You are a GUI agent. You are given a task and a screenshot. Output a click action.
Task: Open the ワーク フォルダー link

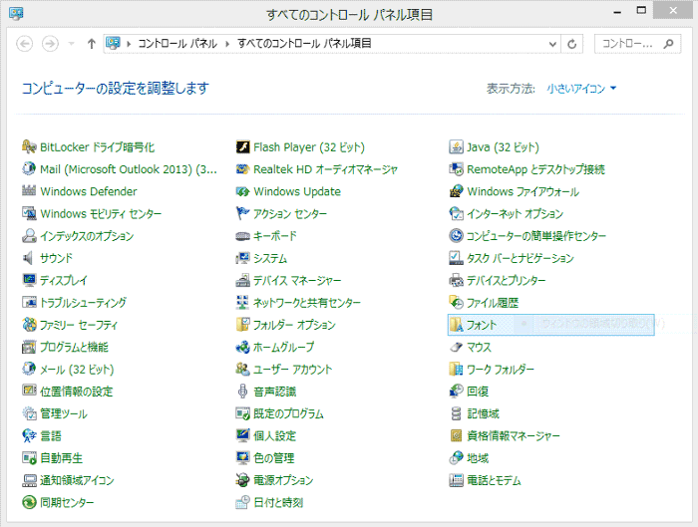click(501, 370)
